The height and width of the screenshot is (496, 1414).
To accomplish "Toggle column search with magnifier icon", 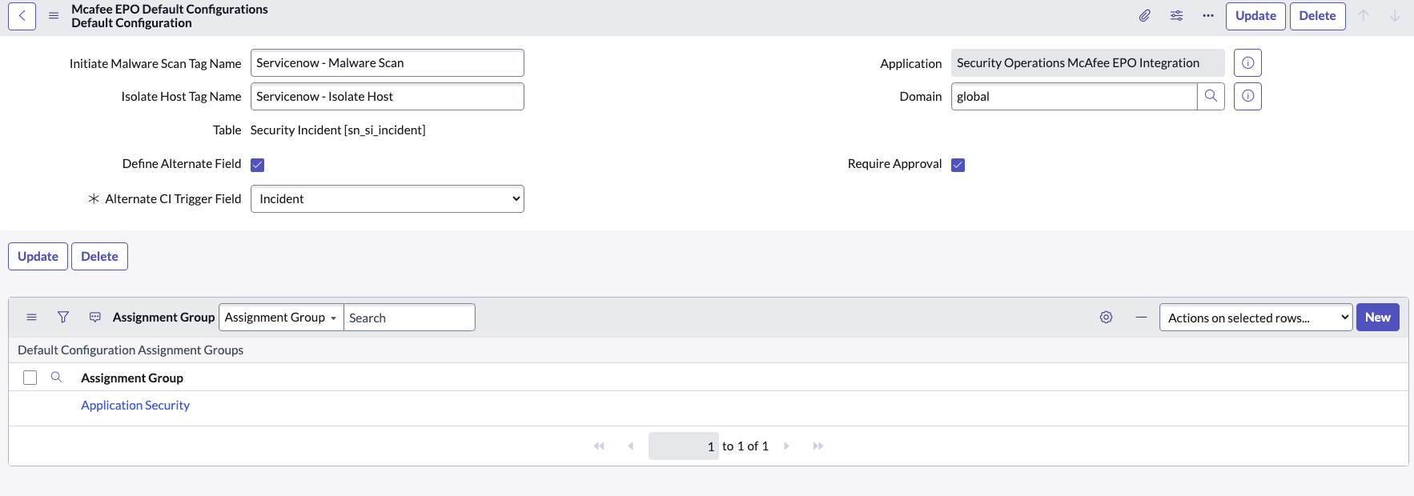I will 56,378.
